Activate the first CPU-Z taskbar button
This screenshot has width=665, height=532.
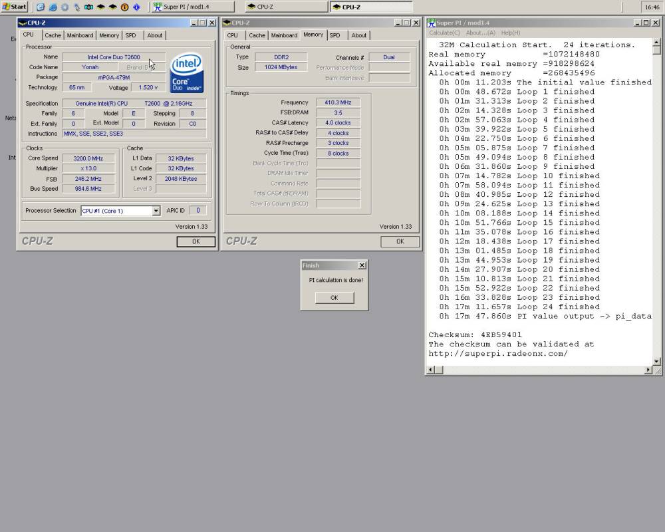coord(286,7)
